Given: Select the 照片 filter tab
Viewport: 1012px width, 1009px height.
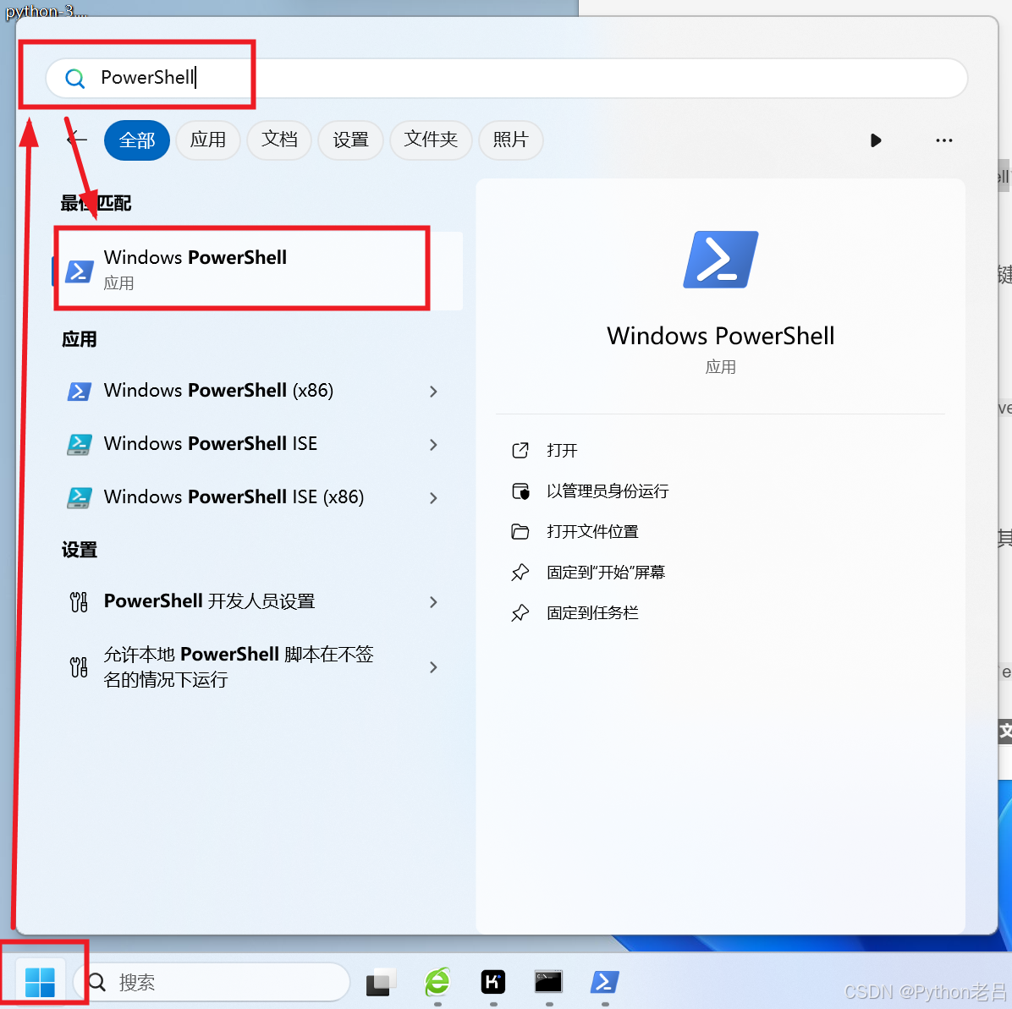Looking at the screenshot, I should point(510,140).
